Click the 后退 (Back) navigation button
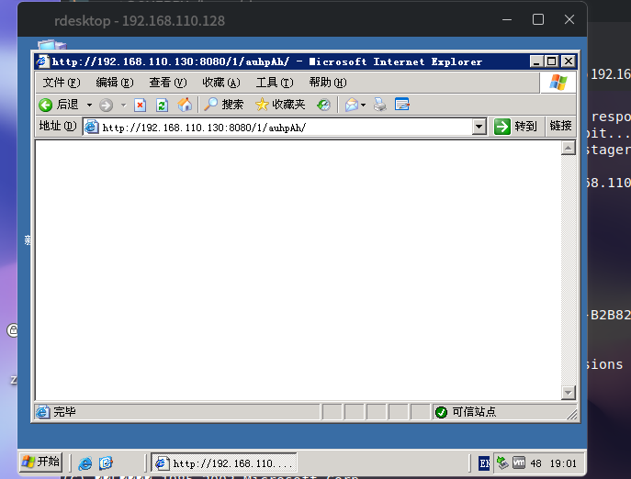The image size is (631, 479). click(x=59, y=105)
